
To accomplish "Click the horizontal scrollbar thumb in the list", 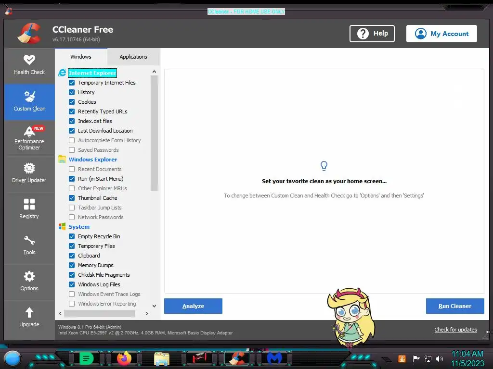I will 100,313.
